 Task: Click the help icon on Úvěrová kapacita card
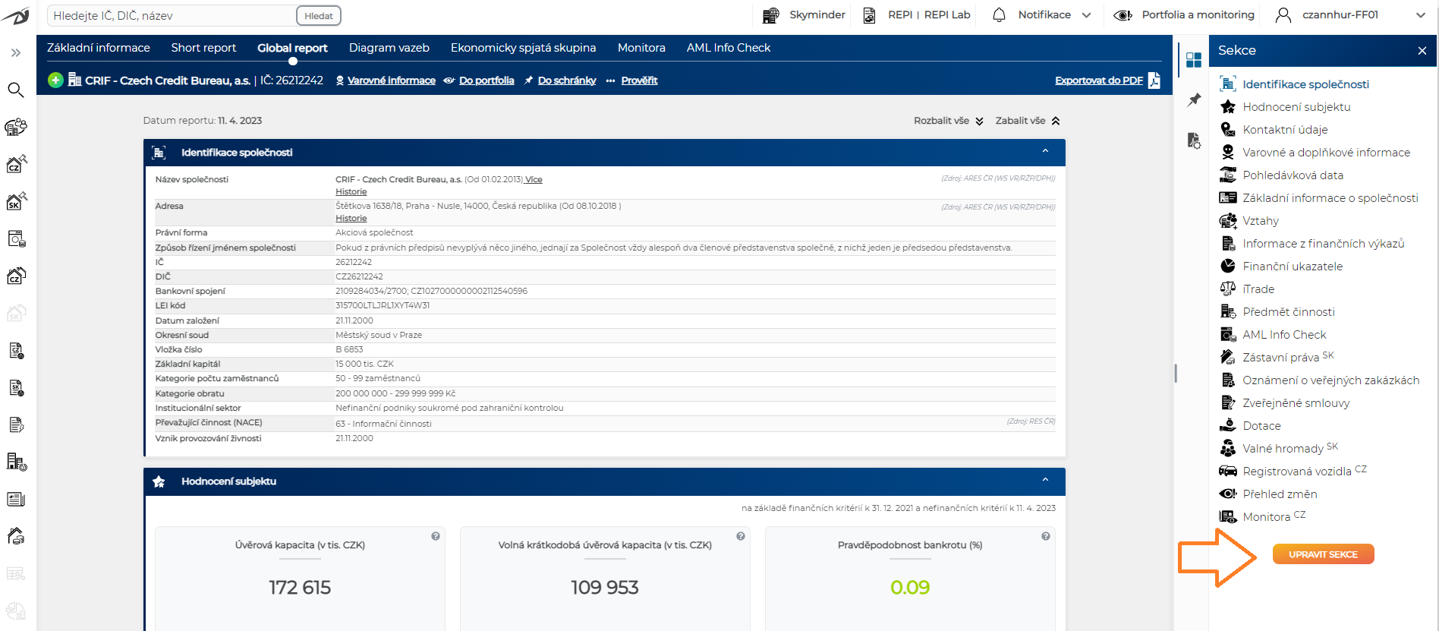[x=436, y=536]
